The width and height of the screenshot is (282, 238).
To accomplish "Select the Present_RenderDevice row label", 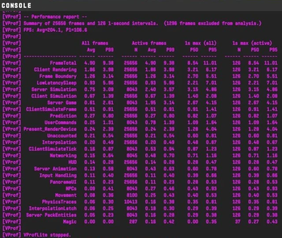I will coord(50,129).
